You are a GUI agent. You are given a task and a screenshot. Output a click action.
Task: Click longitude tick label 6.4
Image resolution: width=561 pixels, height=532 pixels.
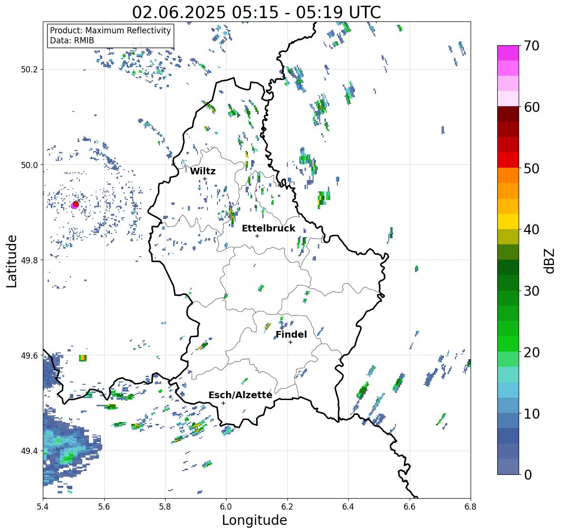[348, 507]
